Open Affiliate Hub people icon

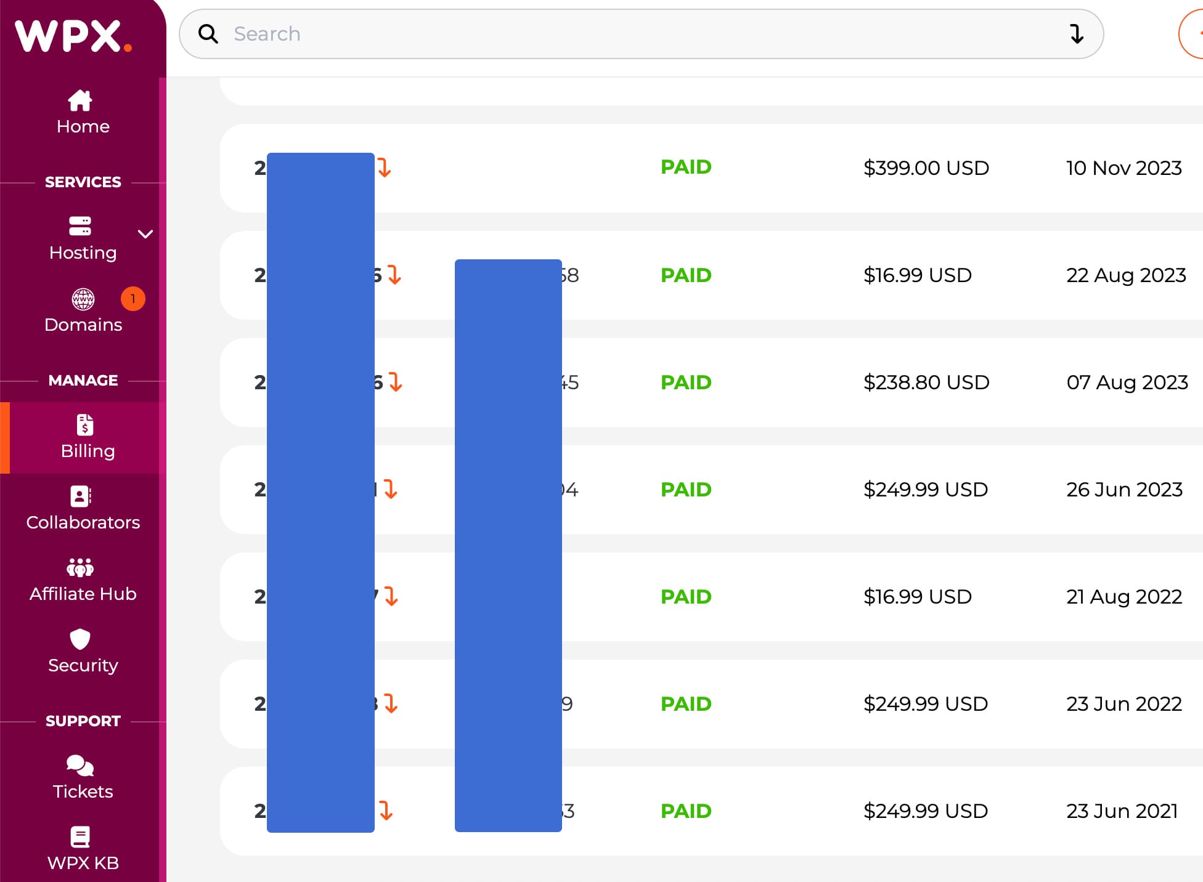pyautogui.click(x=80, y=567)
